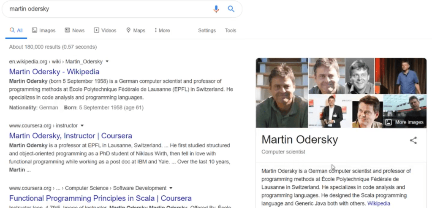Open Functional Programming Principles in Scala result
This screenshot has width=432, height=208.
point(100,198)
